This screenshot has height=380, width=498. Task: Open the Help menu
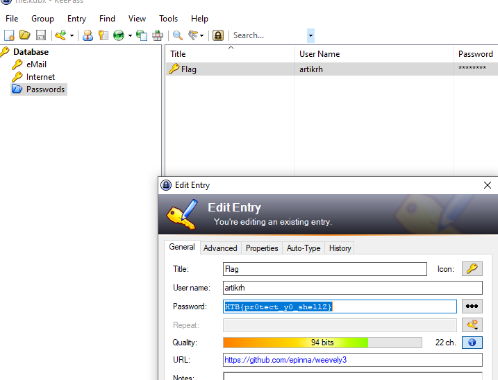(199, 19)
